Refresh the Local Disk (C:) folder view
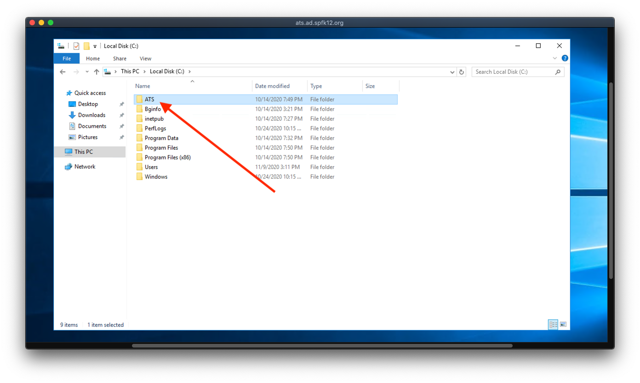Image resolution: width=640 pixels, height=383 pixels. tap(462, 72)
